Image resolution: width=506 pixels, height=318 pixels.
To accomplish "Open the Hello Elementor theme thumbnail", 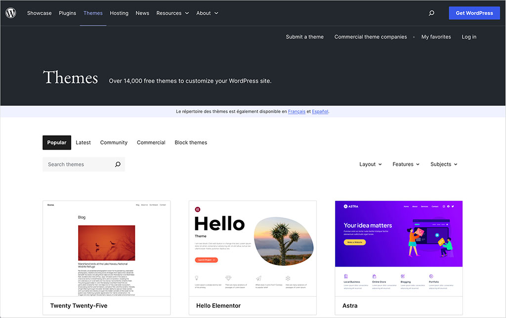I will (253, 249).
